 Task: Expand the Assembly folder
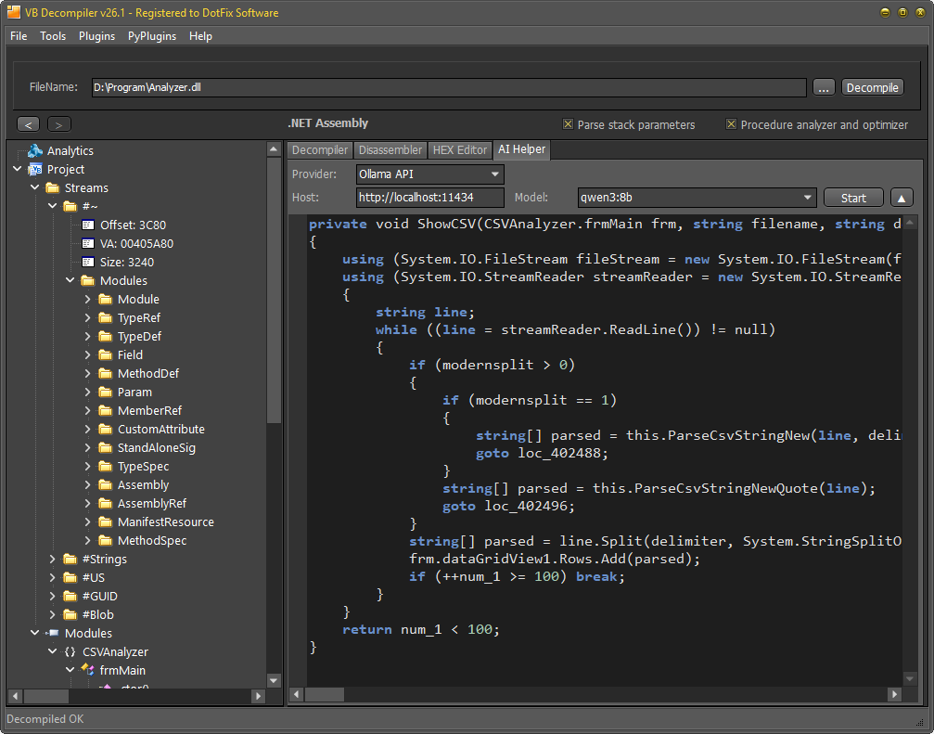click(x=87, y=485)
